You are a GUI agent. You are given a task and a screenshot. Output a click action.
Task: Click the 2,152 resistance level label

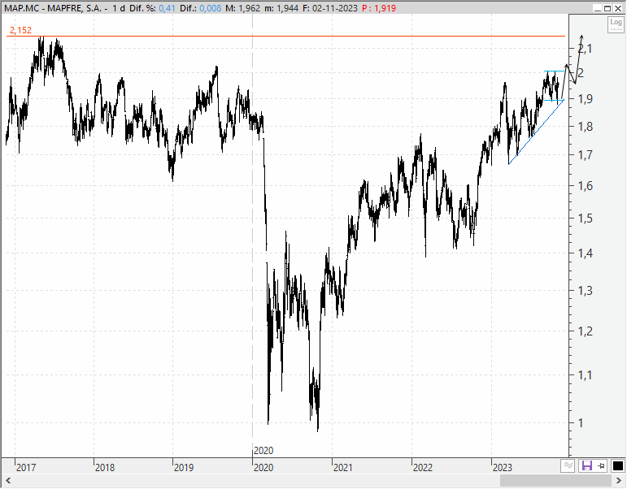[x=20, y=30]
